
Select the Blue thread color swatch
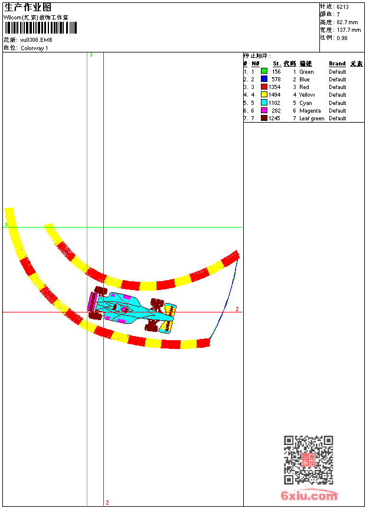point(264,79)
